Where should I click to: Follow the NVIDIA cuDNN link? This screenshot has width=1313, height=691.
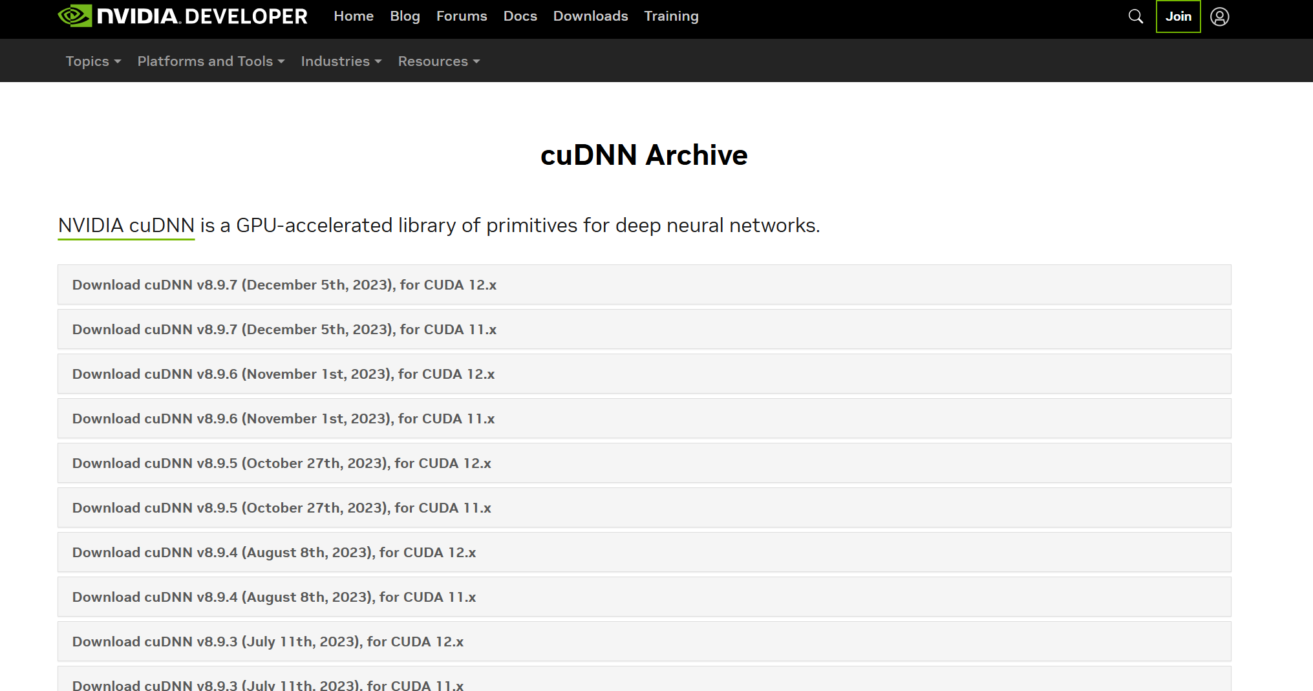[x=126, y=226]
